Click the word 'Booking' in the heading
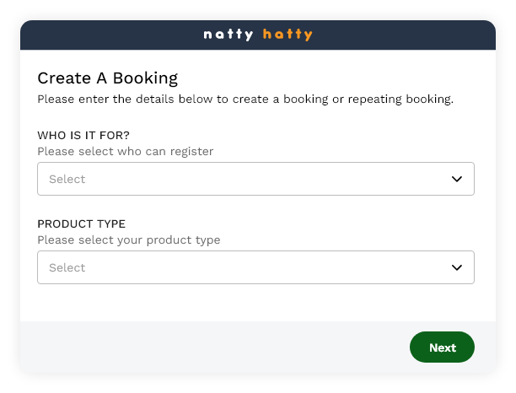The image size is (516, 393). click(145, 78)
